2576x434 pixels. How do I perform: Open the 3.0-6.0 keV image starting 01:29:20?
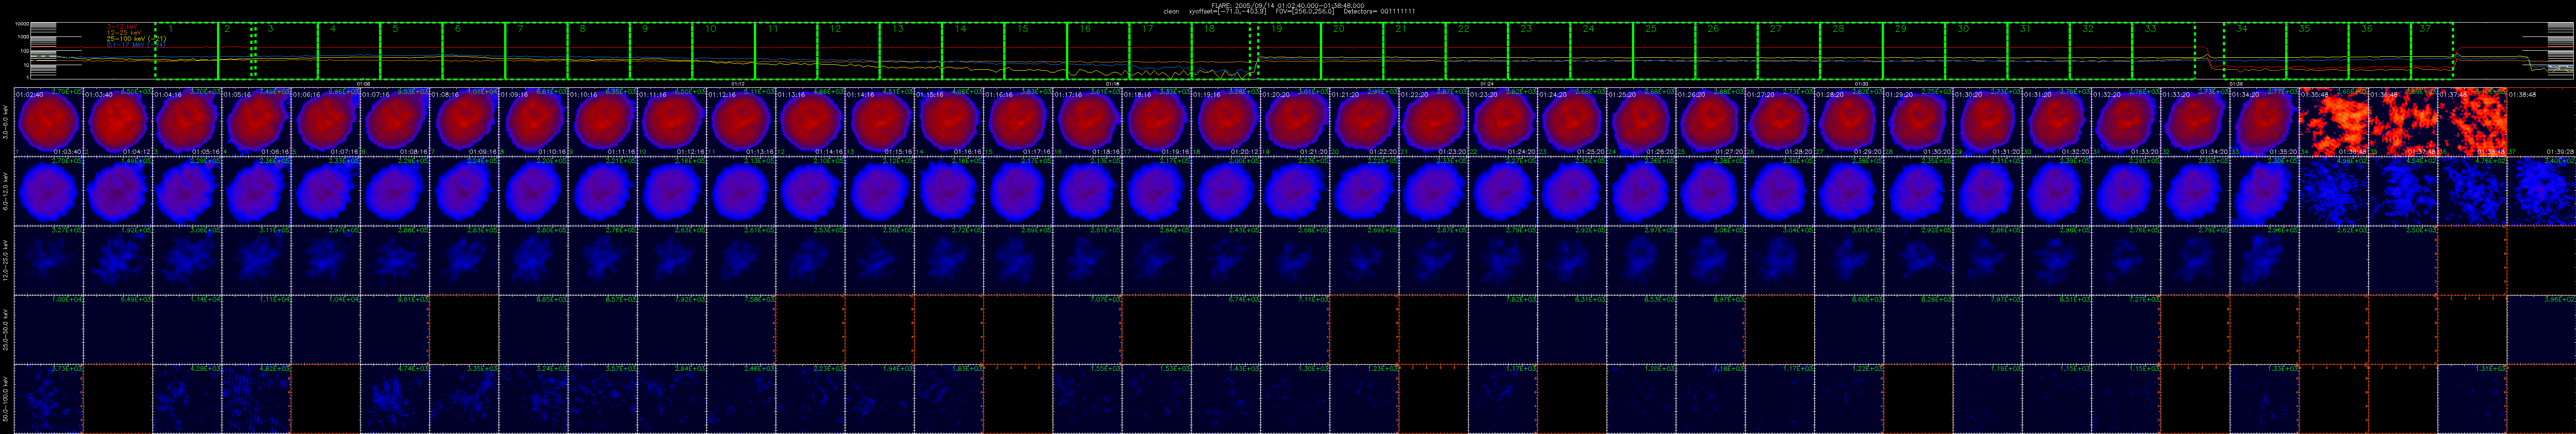pos(1918,122)
